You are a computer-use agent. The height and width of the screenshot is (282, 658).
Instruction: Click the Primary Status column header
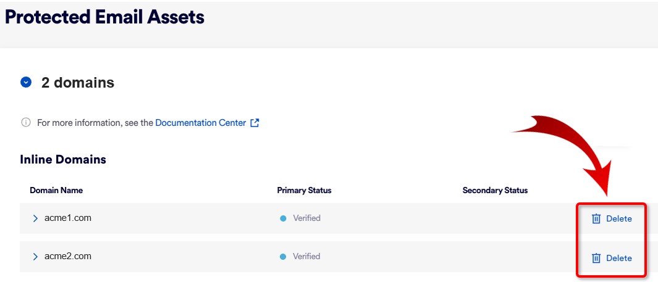point(304,190)
